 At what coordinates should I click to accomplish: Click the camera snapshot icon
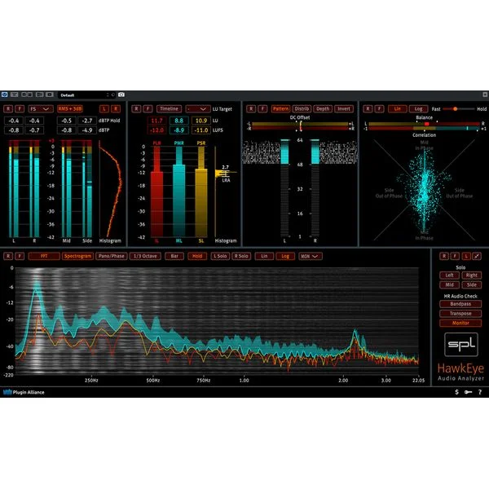(121, 95)
